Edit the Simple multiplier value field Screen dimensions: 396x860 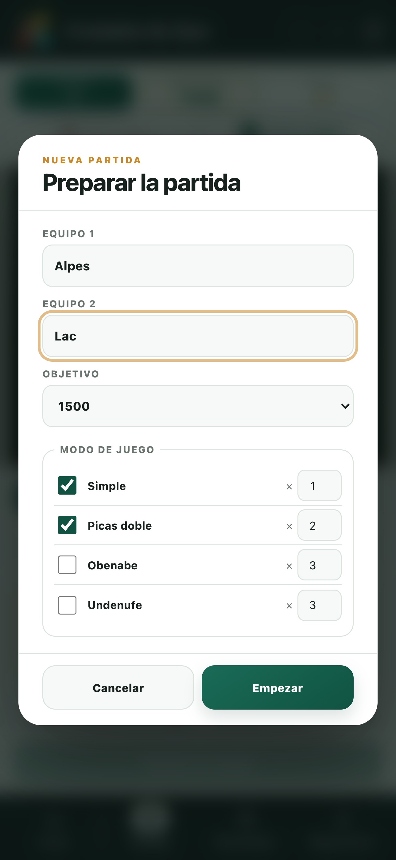pos(319,485)
